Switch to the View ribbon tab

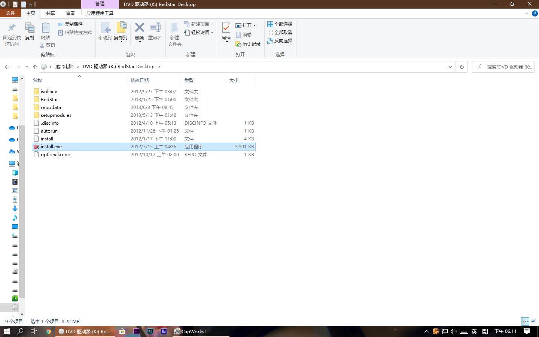[70, 13]
